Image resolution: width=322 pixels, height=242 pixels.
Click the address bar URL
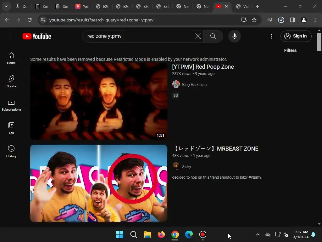[x=101, y=20]
